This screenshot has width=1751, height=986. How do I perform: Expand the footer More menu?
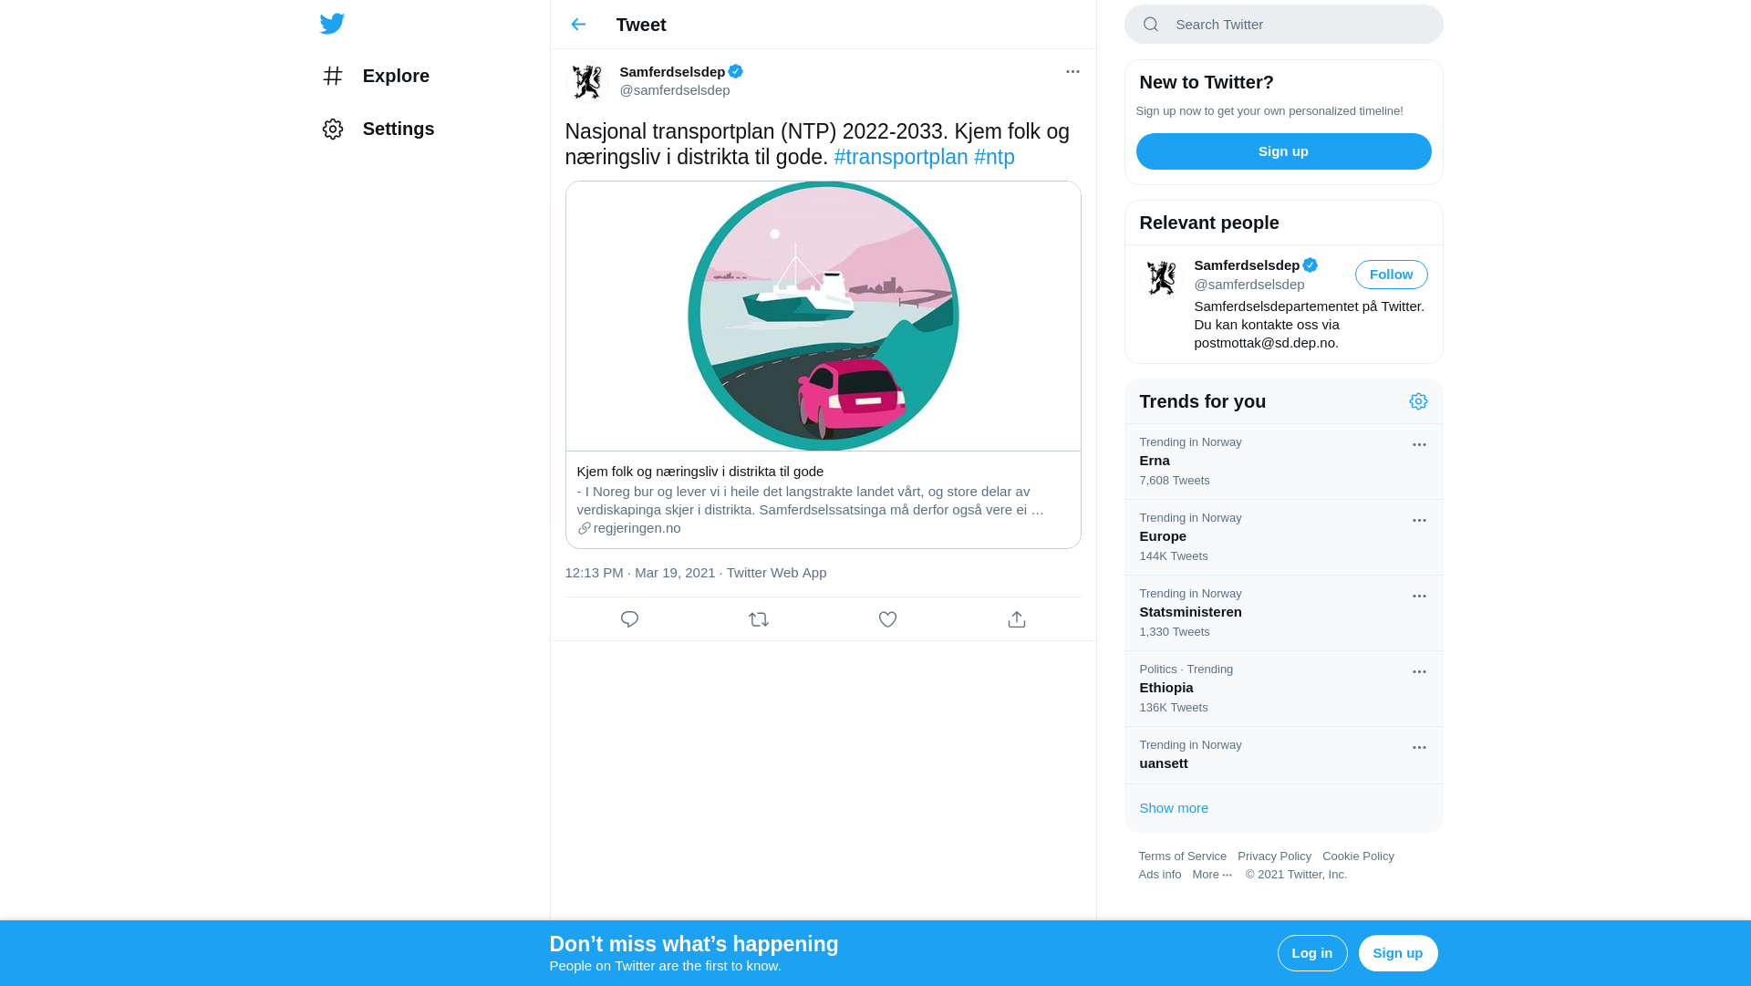(x=1212, y=875)
